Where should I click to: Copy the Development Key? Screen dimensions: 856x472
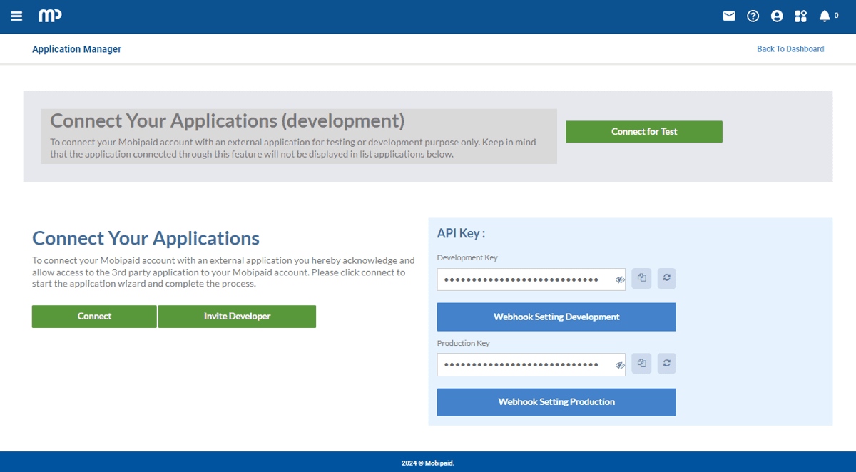pyautogui.click(x=641, y=278)
